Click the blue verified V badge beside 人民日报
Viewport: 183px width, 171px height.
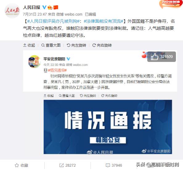pyautogui.click(x=44, y=7)
